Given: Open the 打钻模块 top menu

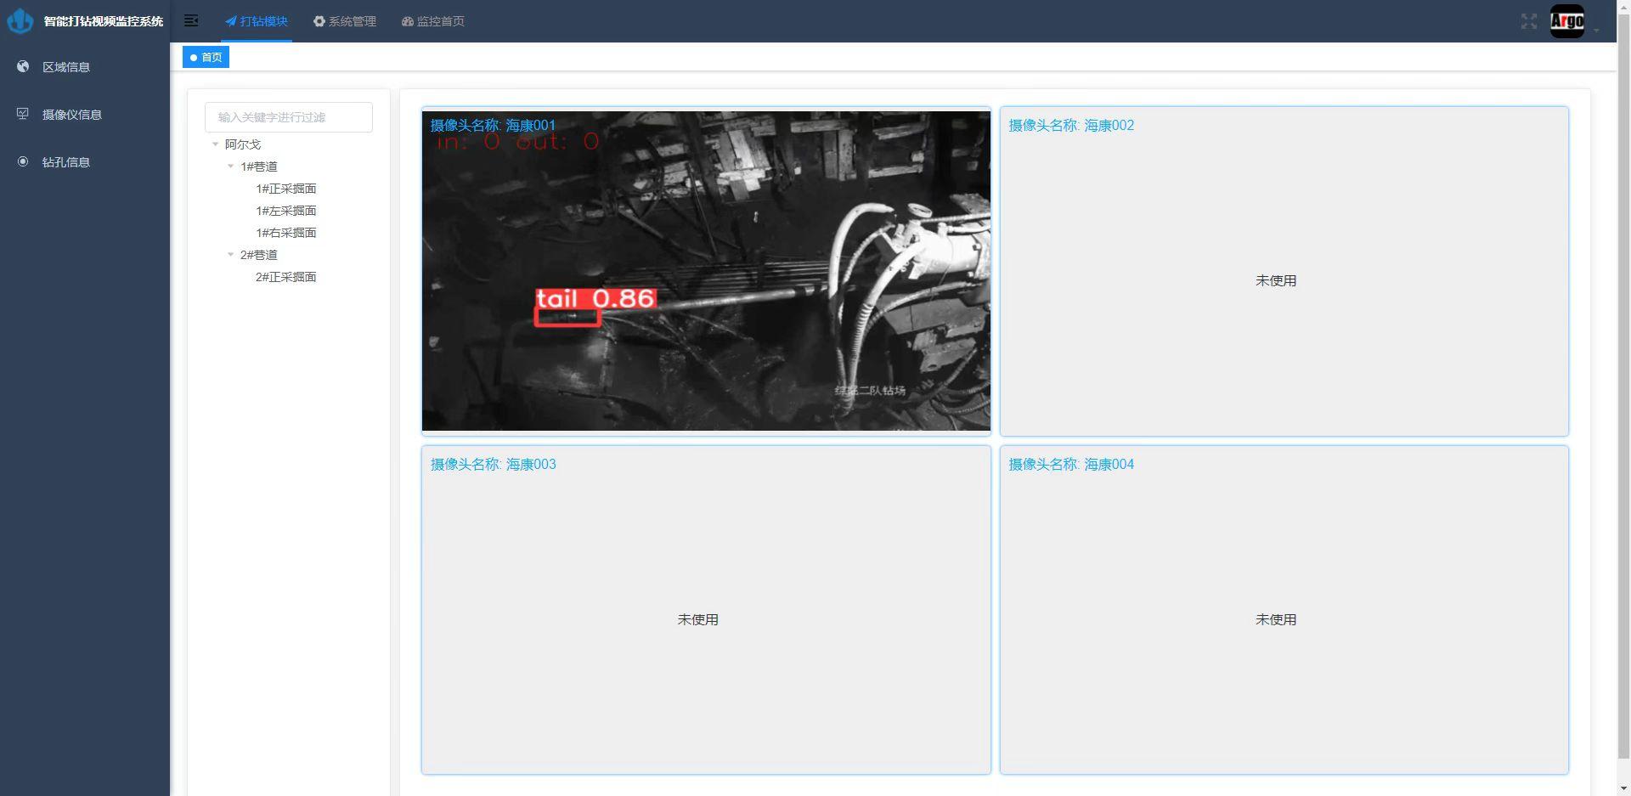Looking at the screenshot, I should click(257, 21).
